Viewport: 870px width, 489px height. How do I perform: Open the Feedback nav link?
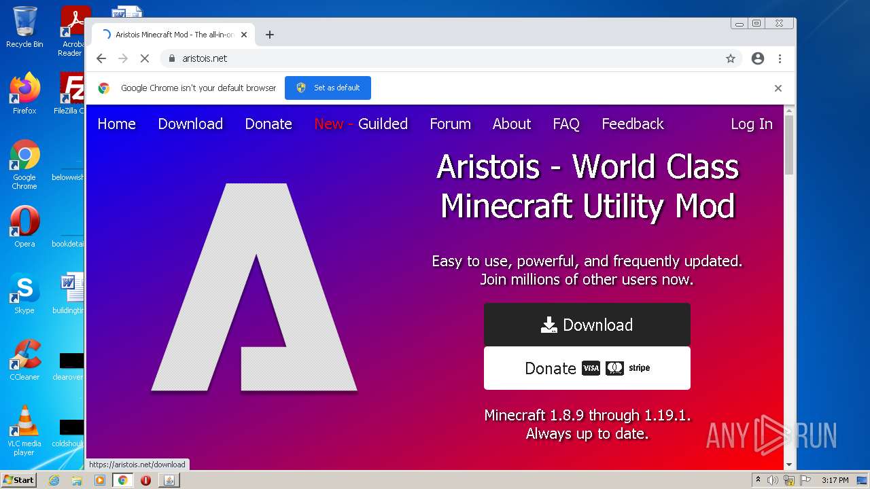[633, 124]
